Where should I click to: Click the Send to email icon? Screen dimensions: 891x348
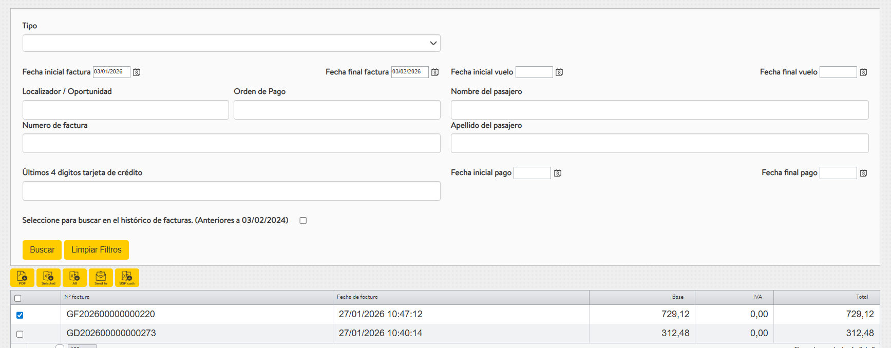tap(101, 278)
